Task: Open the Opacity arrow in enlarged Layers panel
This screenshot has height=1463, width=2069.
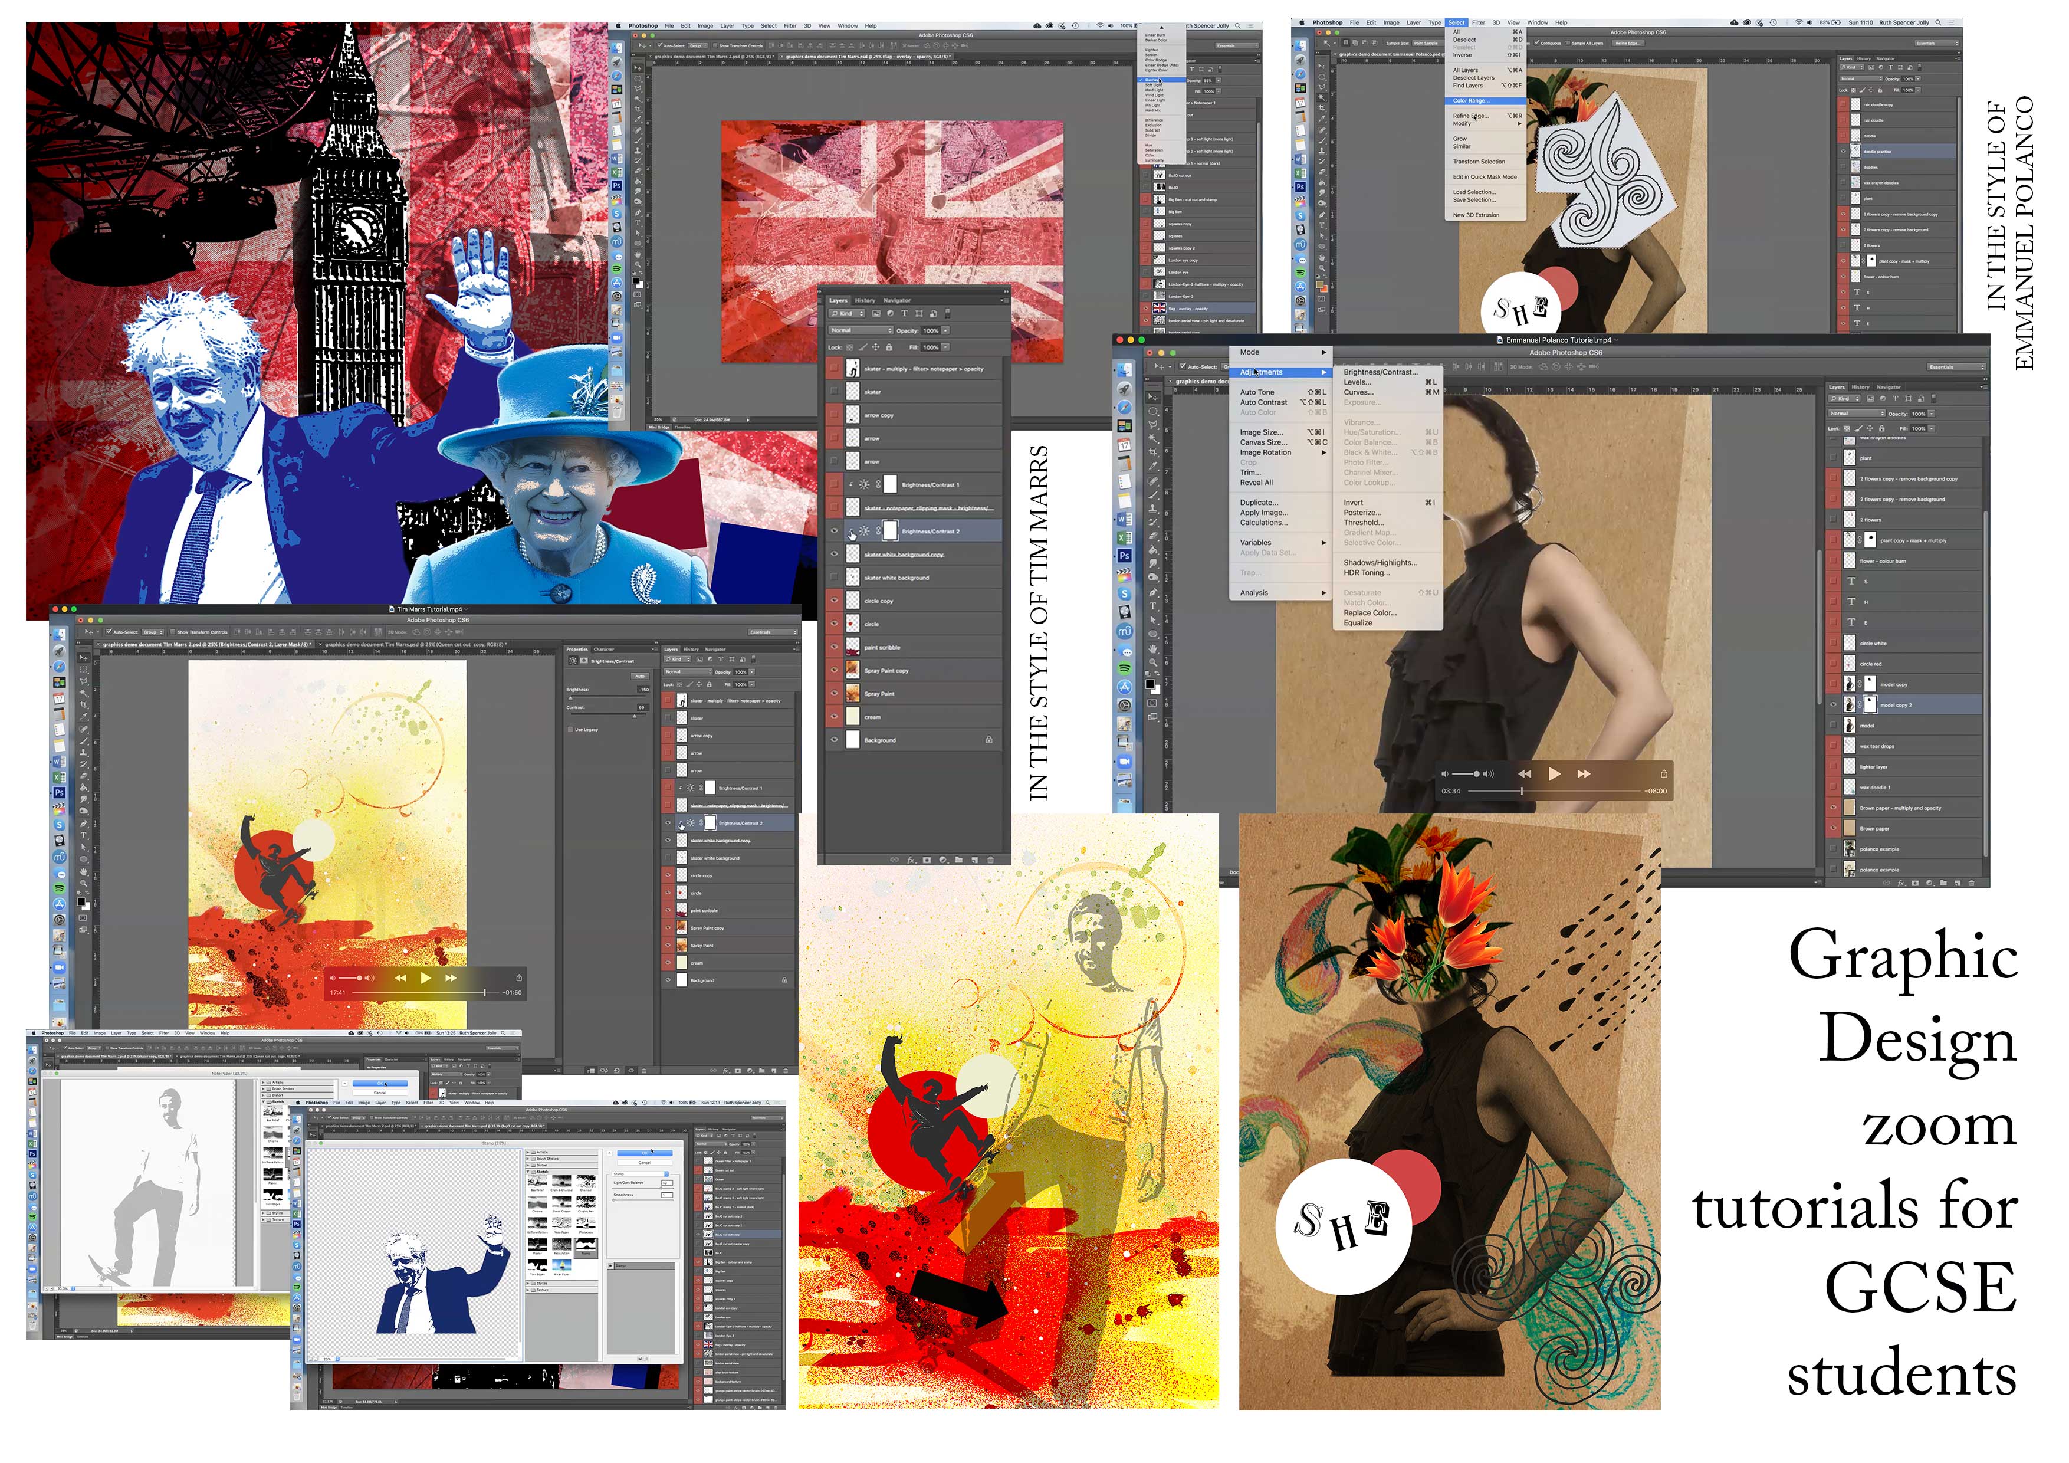Action: (945, 331)
